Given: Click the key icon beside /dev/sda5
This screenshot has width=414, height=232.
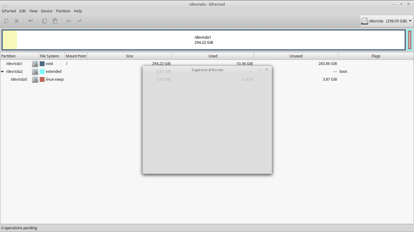Looking at the screenshot, I should tap(35, 79).
